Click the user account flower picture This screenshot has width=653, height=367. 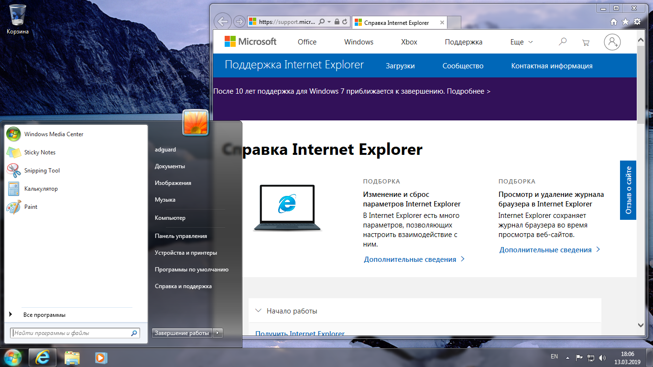[195, 122]
